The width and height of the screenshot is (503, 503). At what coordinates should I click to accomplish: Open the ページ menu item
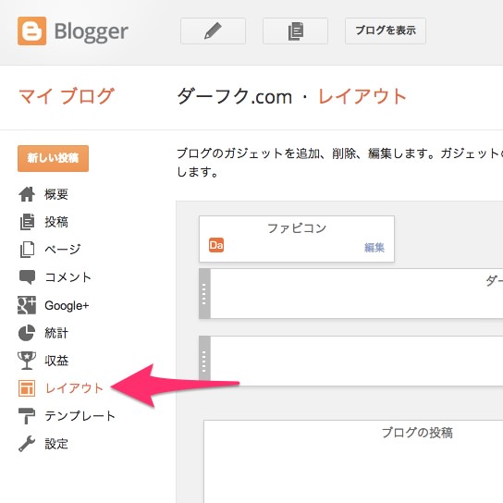pyautogui.click(x=63, y=250)
